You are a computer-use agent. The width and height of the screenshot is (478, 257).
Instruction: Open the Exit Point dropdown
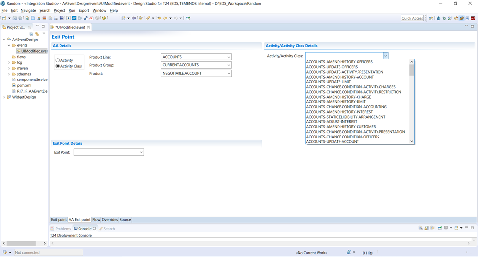point(141,153)
